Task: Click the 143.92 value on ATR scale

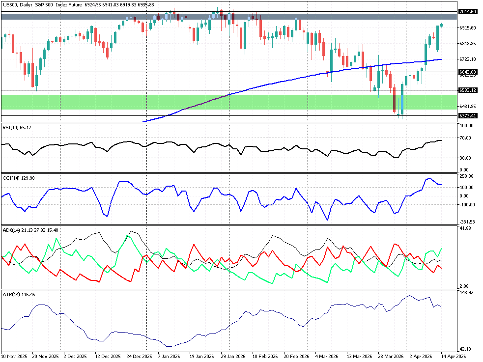Action: pos(467,293)
